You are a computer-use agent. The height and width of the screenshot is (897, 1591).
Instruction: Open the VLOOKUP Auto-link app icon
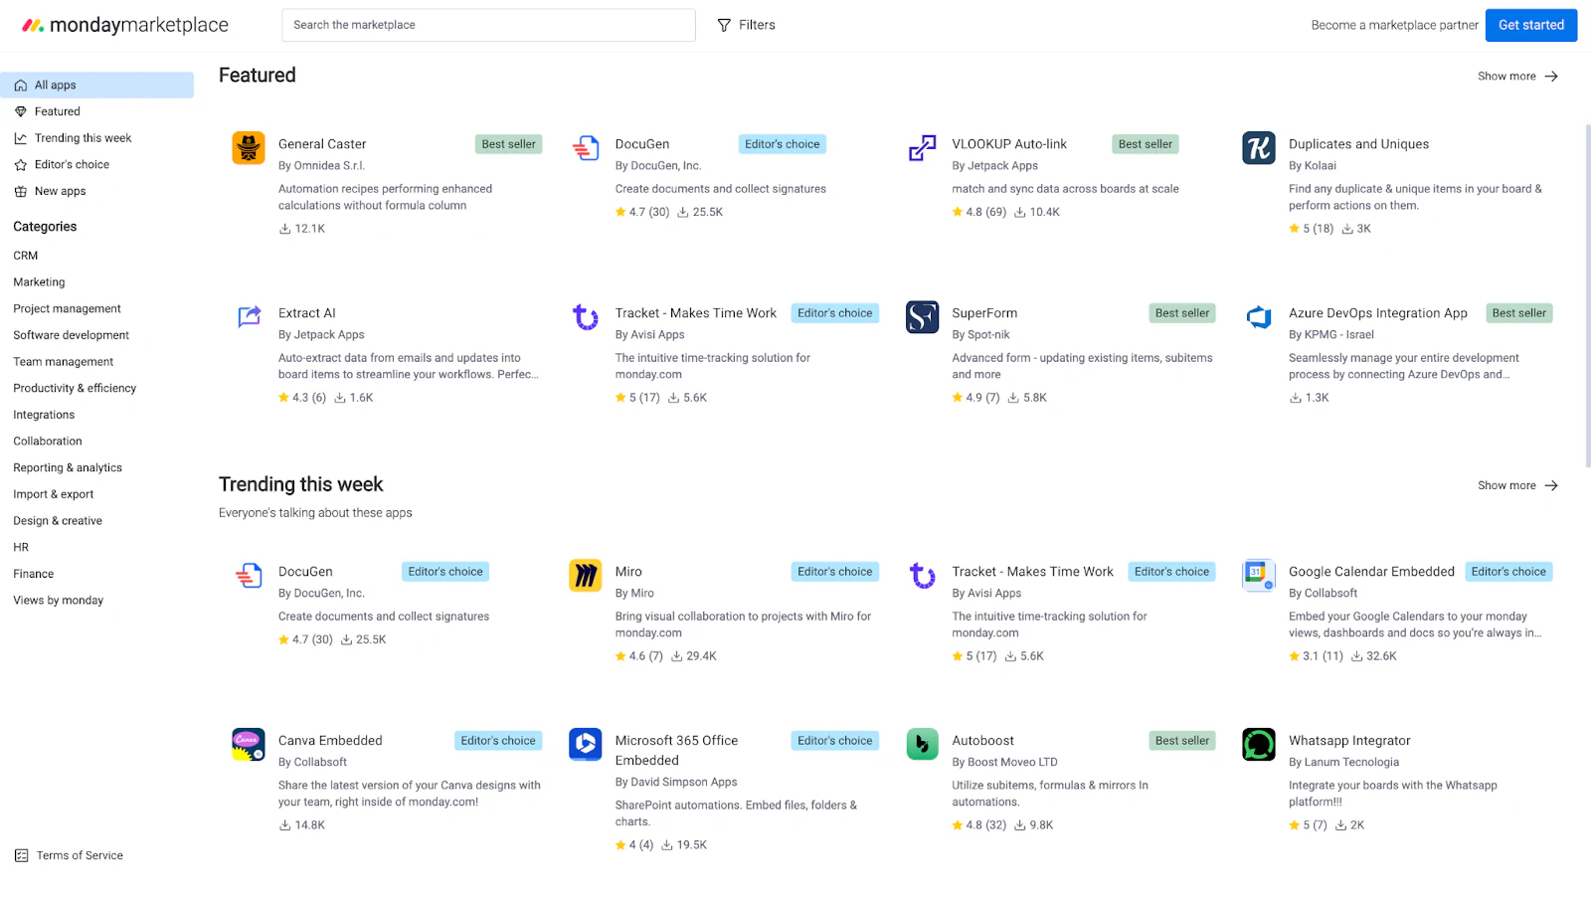pos(922,148)
